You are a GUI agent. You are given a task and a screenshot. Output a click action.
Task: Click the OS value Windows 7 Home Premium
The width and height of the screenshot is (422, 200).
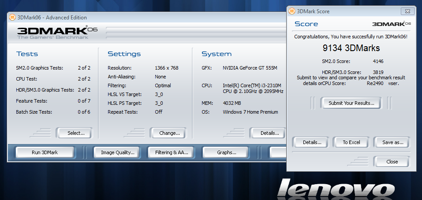pos(250,112)
